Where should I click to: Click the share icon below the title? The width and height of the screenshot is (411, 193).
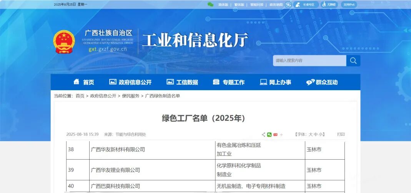[x=263, y=135]
